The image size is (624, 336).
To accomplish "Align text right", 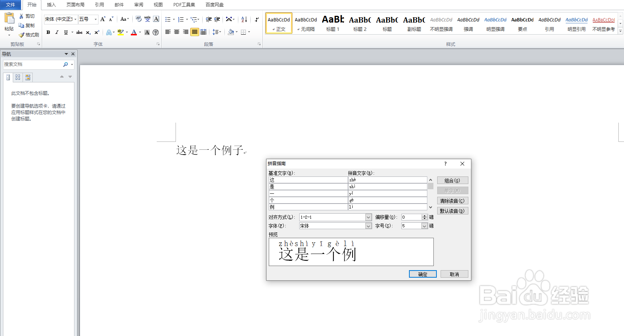I will 186,32.
